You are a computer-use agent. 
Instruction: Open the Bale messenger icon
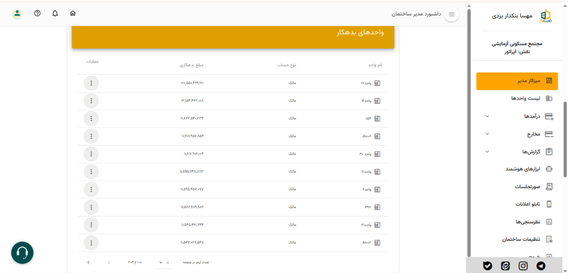click(x=488, y=266)
